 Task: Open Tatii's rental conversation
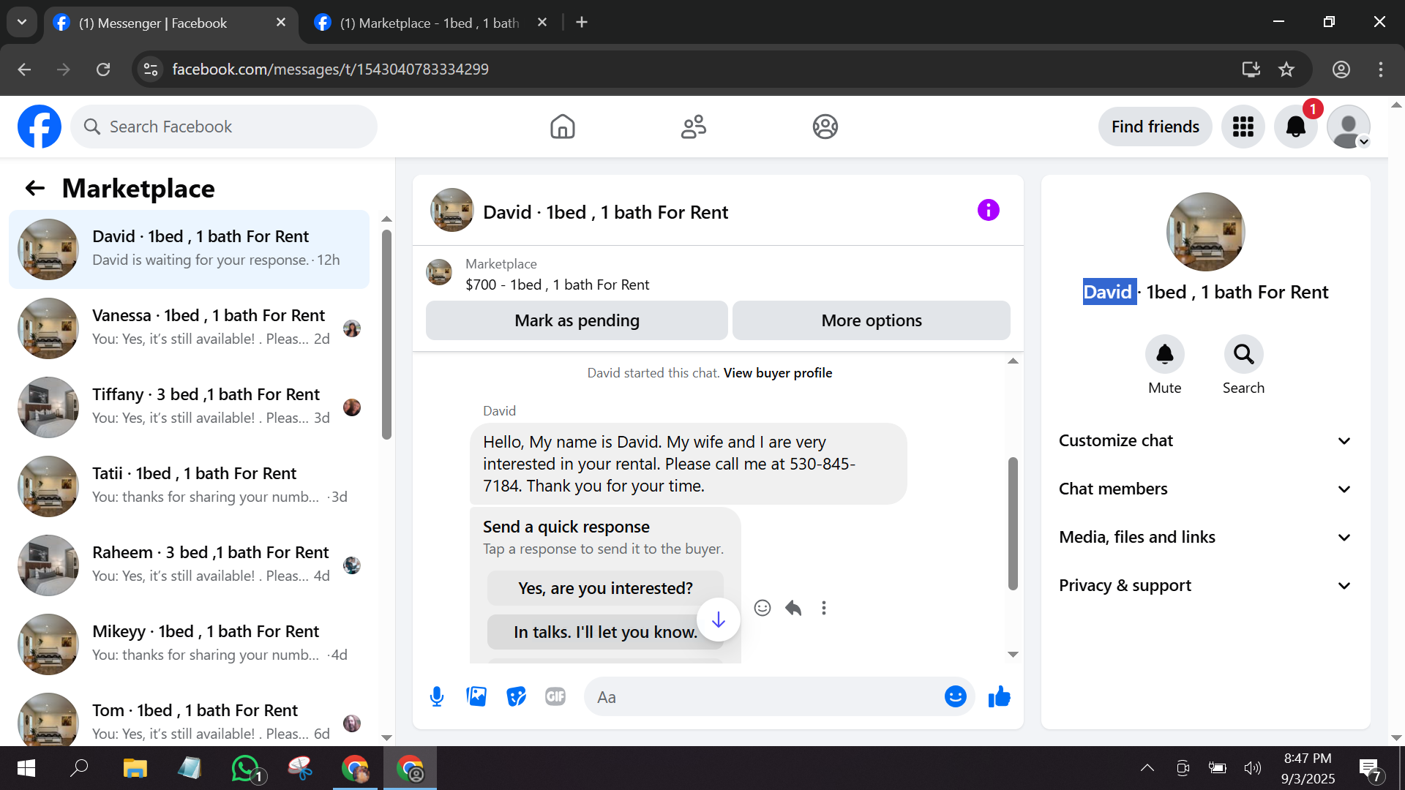[189, 486]
